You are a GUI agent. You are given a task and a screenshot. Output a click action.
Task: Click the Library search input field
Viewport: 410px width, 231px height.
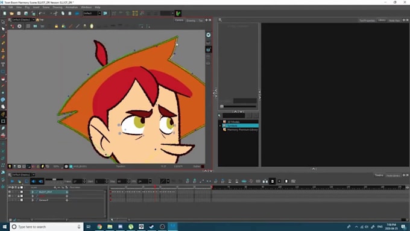(x=233, y=115)
